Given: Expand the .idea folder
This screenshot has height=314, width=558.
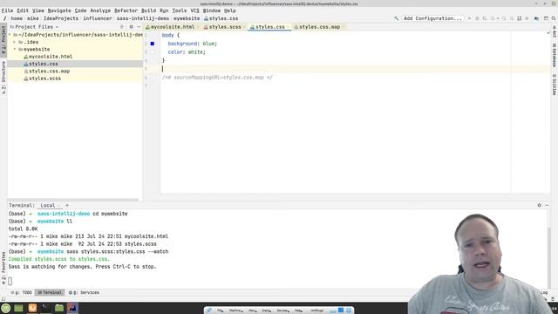Looking at the screenshot, I should (15, 42).
